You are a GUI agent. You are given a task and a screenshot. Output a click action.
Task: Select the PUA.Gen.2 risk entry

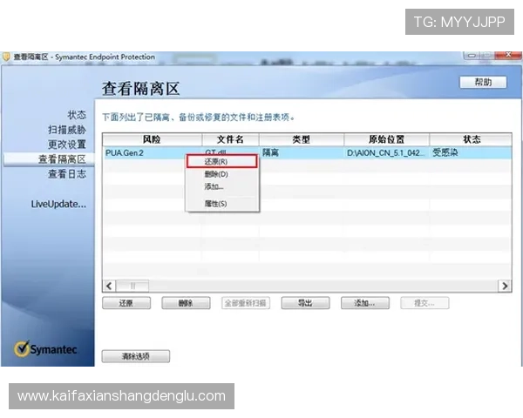click(x=125, y=153)
